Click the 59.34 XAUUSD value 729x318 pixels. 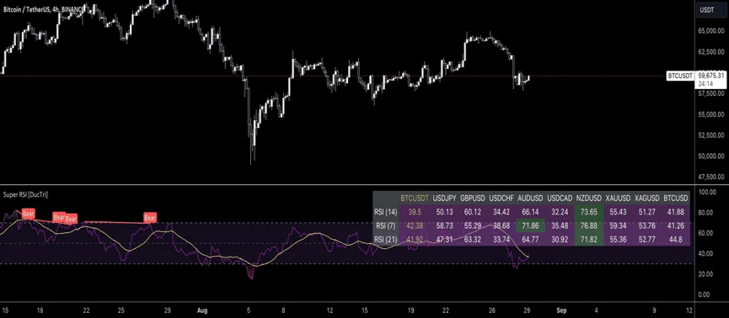(618, 226)
